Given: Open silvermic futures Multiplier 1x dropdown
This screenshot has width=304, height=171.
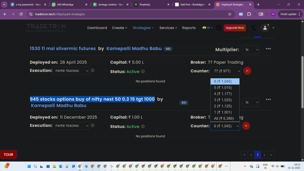Looking at the screenshot, I should pos(251,50).
